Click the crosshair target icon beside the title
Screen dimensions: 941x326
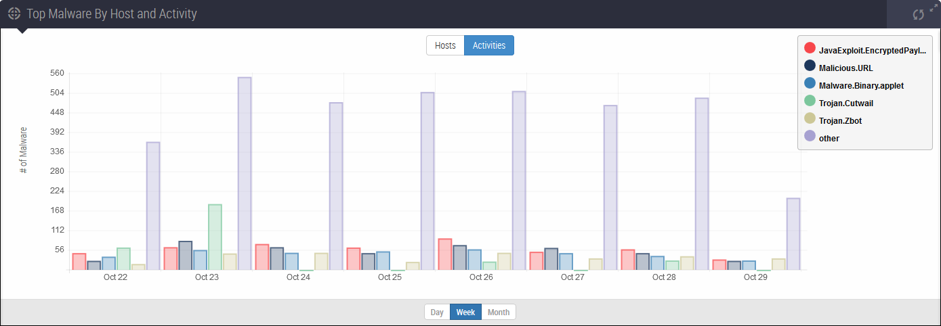[x=14, y=14]
